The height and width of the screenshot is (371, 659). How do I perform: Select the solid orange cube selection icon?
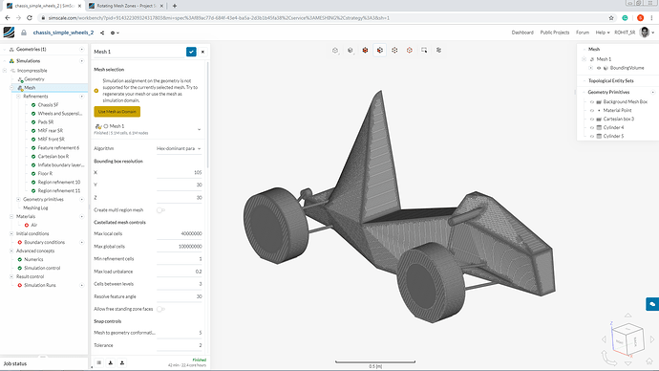(x=365, y=50)
